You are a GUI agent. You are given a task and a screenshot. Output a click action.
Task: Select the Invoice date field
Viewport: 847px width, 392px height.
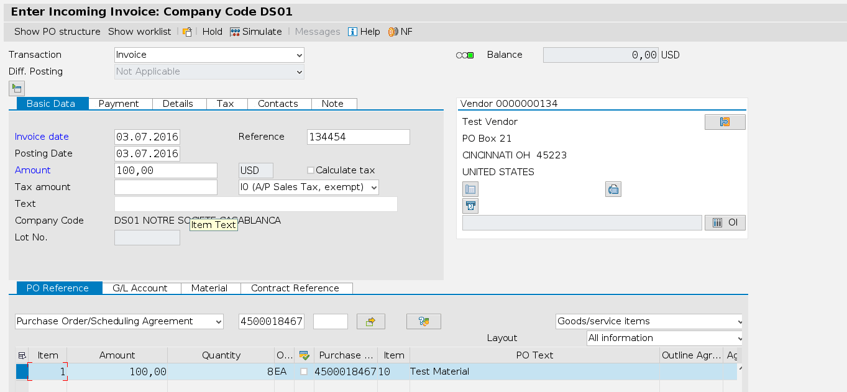tap(147, 137)
